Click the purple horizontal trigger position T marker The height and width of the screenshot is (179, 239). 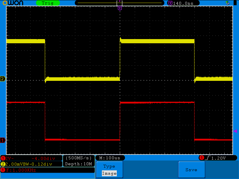(x=120, y=8)
